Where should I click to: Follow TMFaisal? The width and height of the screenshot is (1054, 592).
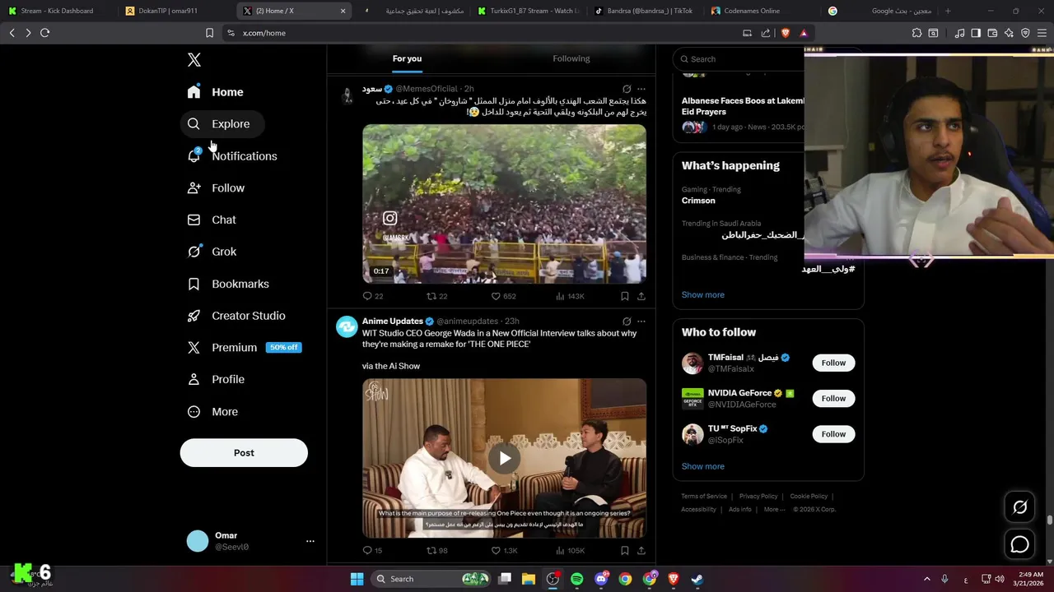point(833,363)
